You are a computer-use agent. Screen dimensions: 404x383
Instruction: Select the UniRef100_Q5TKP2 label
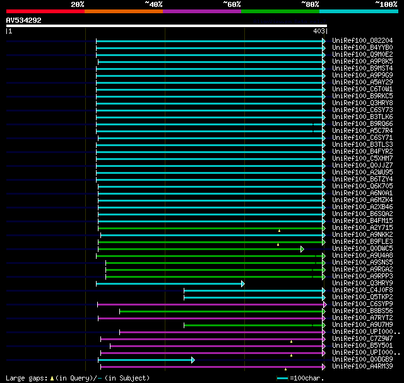tap(362, 297)
